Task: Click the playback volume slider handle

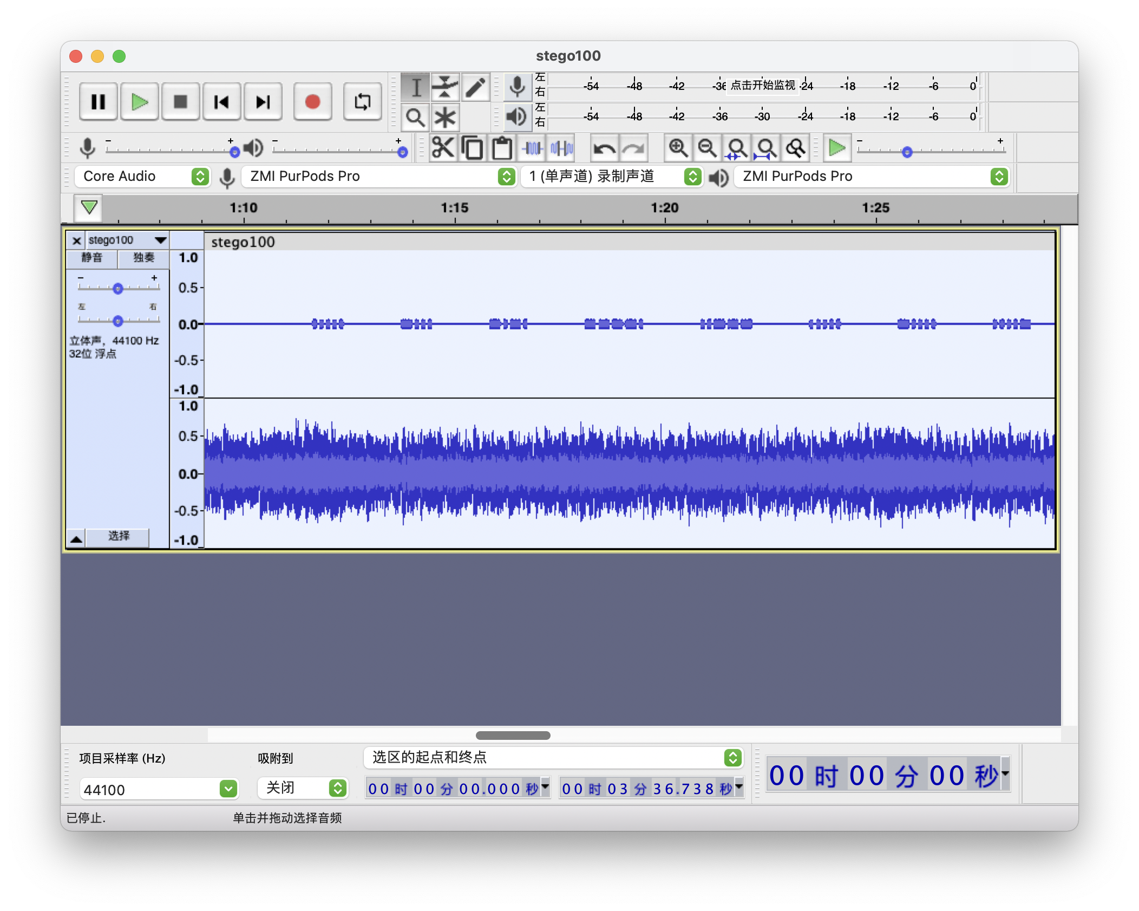Action: click(x=402, y=152)
